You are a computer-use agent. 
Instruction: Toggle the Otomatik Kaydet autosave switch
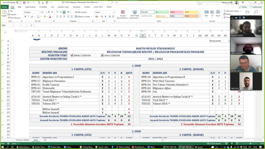tap(19, 2)
